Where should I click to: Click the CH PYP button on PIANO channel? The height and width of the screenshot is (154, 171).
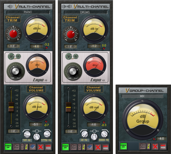16,147
